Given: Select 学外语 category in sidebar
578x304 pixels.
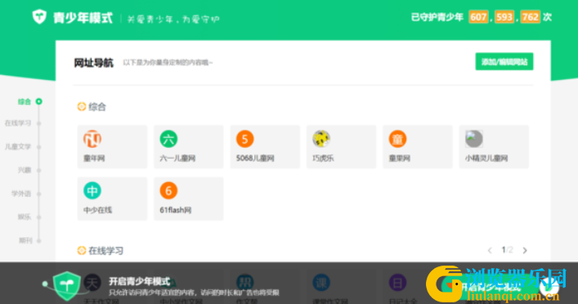Looking at the screenshot, I should point(21,194).
